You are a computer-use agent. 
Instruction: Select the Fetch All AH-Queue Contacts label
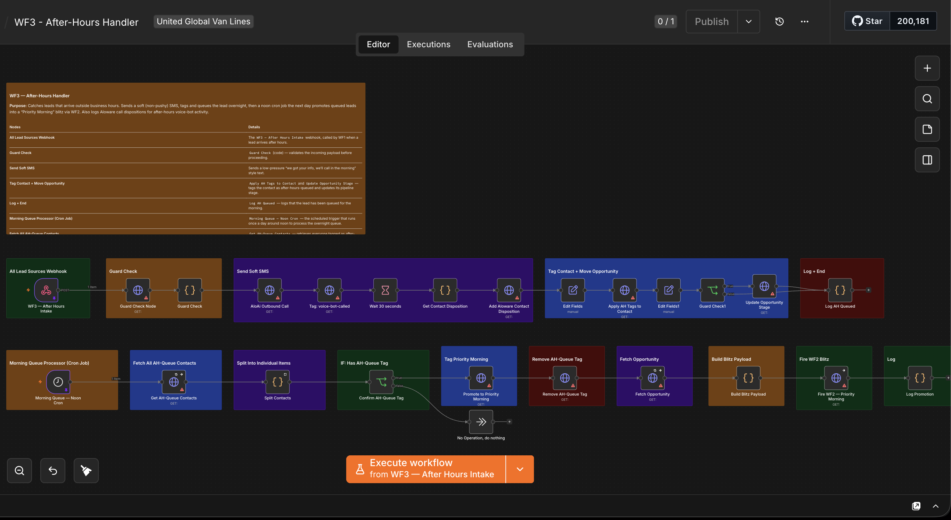tap(164, 363)
